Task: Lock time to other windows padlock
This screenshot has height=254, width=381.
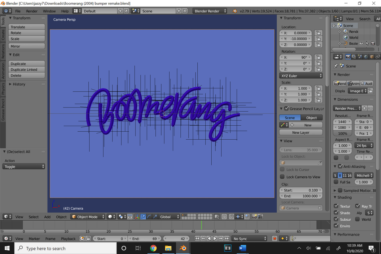Action: (x=88, y=239)
